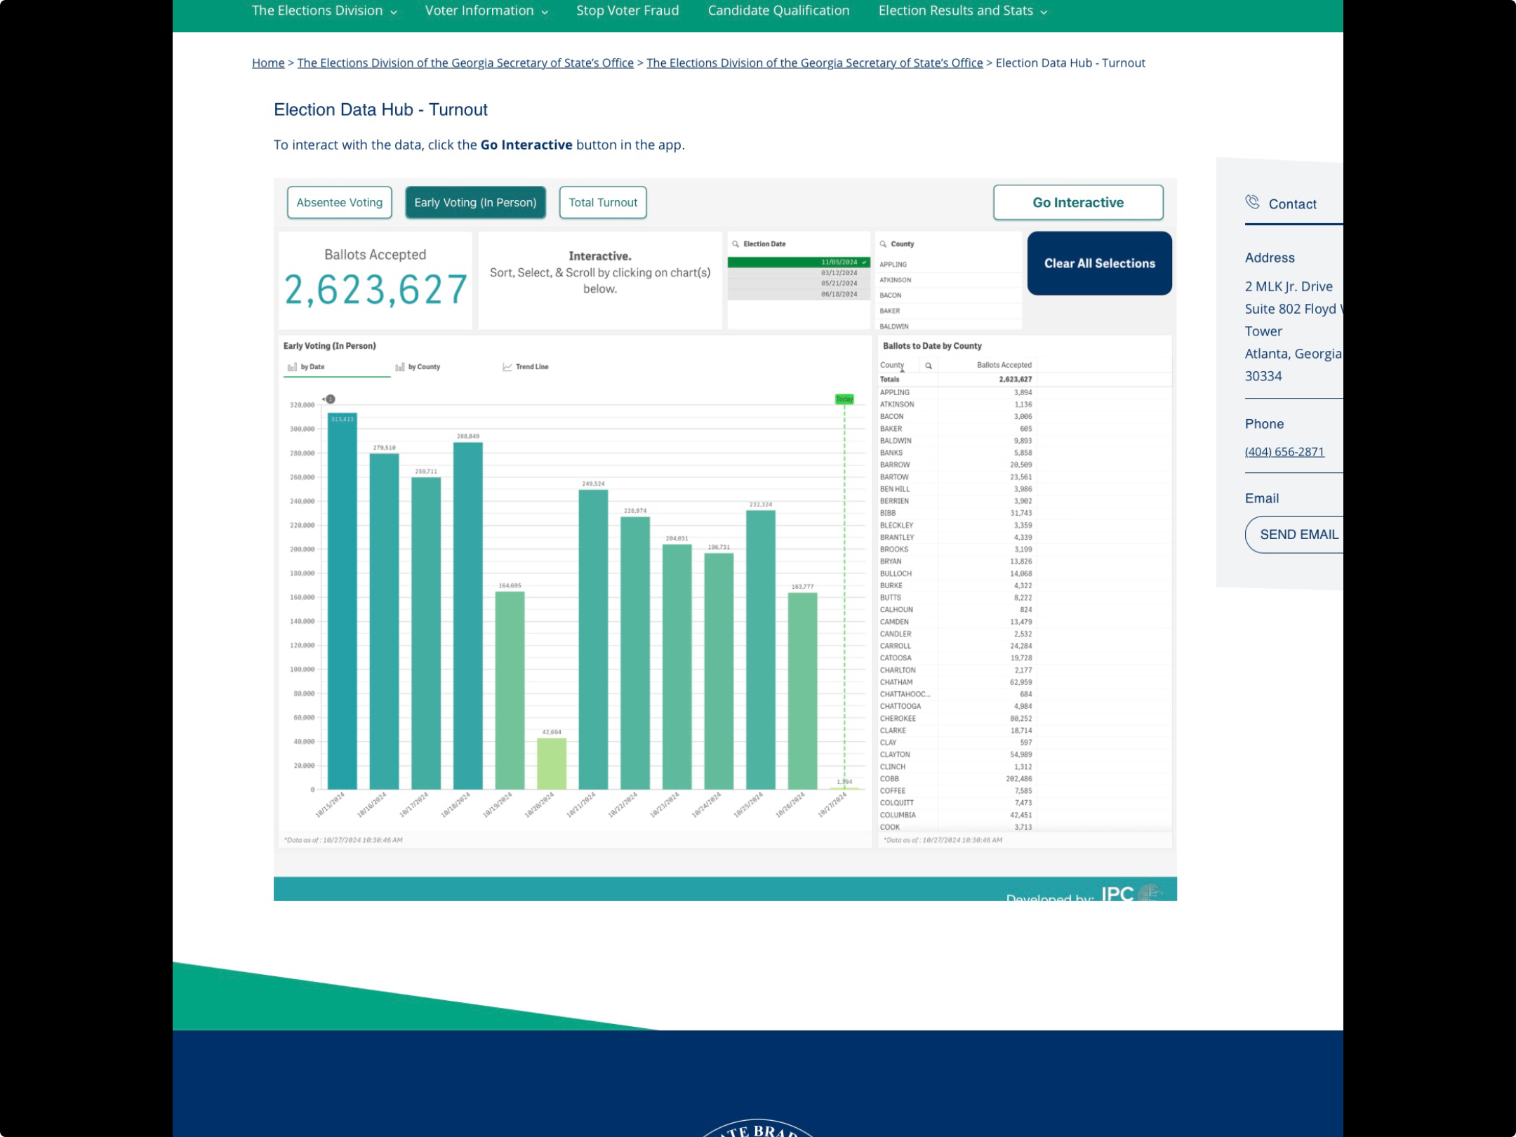1516x1137 pixels.
Task: Expand The Elections Division menu
Action: (324, 11)
